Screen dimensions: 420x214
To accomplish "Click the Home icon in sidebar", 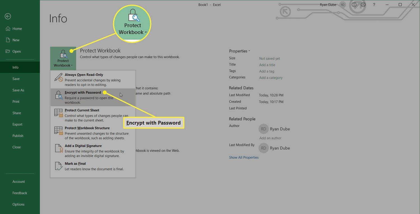I will (8, 29).
